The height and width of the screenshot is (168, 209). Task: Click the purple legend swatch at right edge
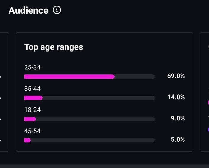208,129
